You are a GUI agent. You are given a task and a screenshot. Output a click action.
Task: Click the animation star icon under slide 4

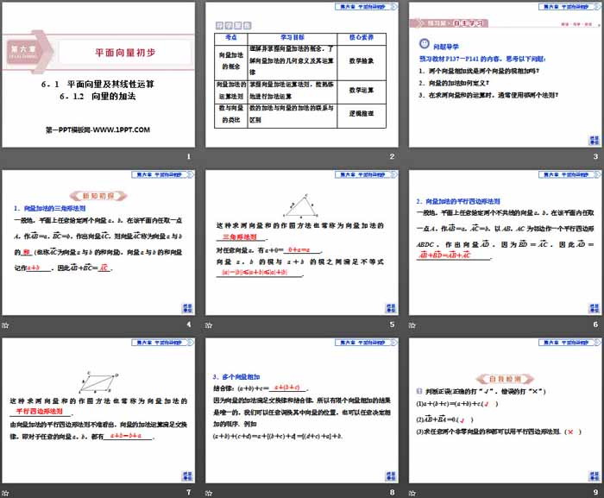pyautogui.click(x=7, y=325)
